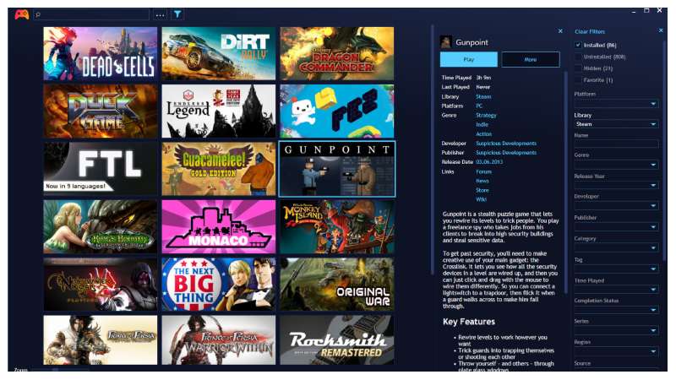
Task: Select the FTL game cover
Action: point(100,169)
